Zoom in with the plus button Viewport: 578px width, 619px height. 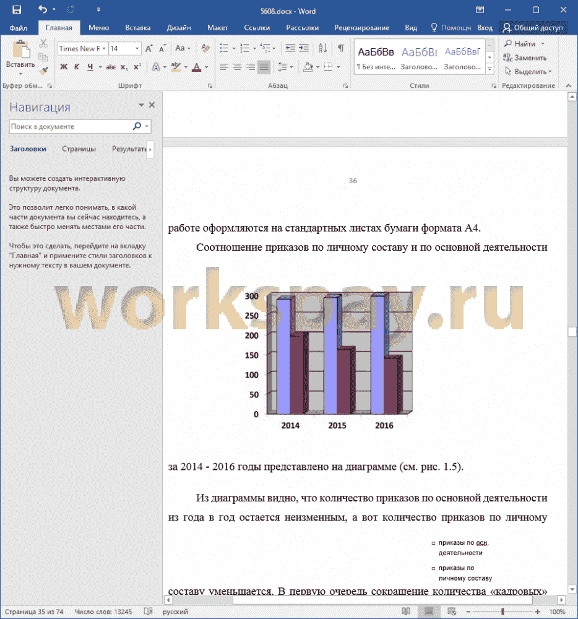click(x=537, y=612)
